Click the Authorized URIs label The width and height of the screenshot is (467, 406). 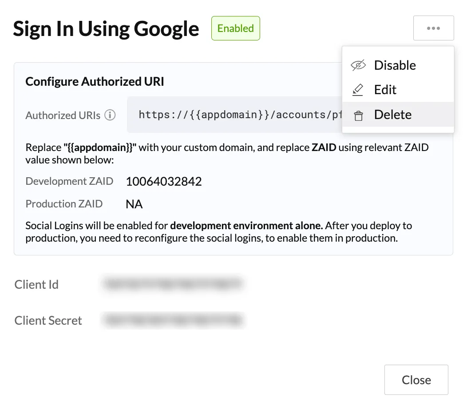63,115
